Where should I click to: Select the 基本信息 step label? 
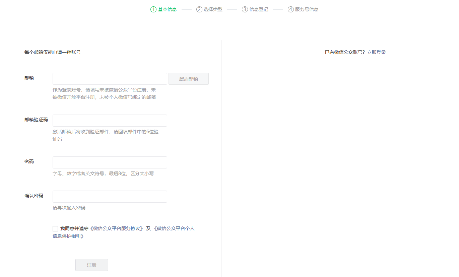click(168, 9)
